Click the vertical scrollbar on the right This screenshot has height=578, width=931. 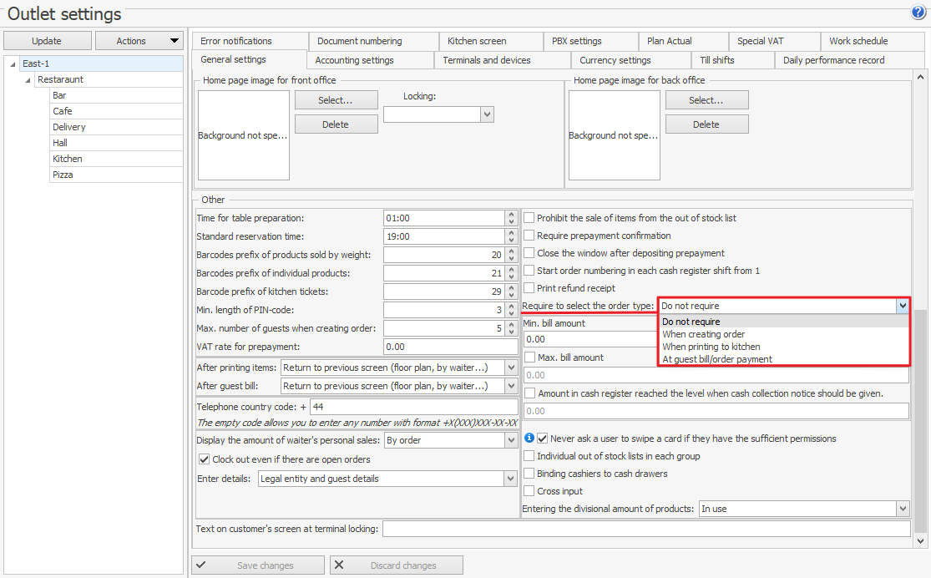(920, 418)
